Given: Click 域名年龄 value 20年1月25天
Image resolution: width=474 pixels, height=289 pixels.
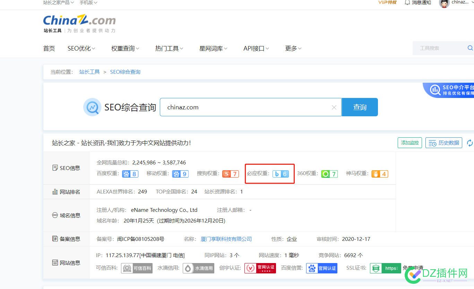Looking at the screenshot, I should (x=139, y=220).
